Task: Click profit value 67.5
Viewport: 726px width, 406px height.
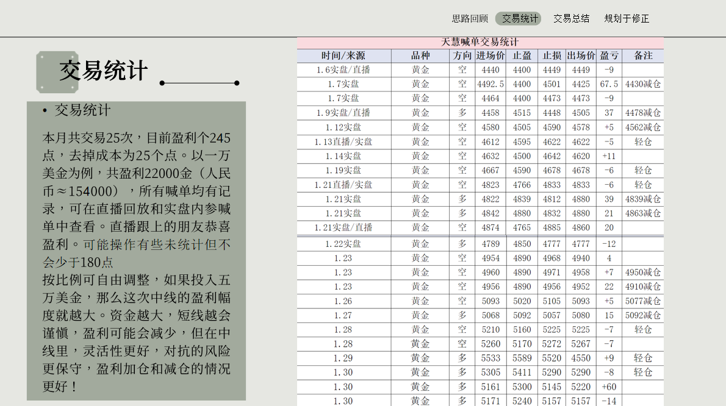Action: point(609,84)
